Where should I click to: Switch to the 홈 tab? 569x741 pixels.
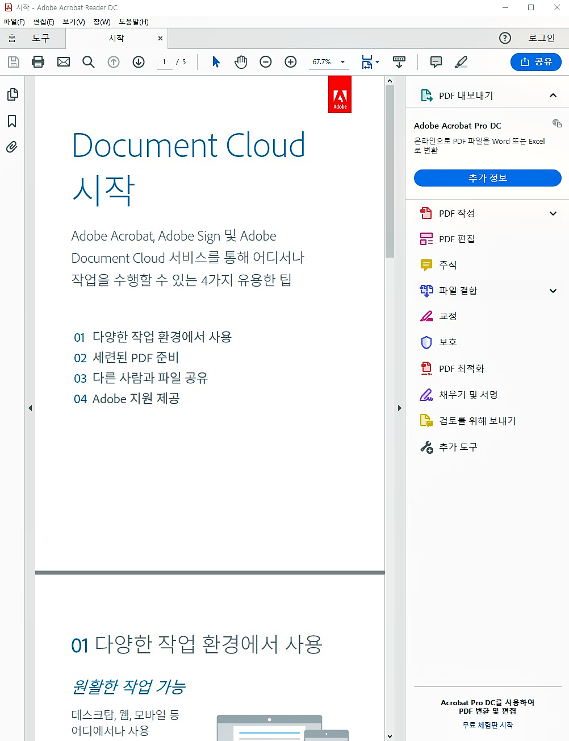pyautogui.click(x=12, y=38)
